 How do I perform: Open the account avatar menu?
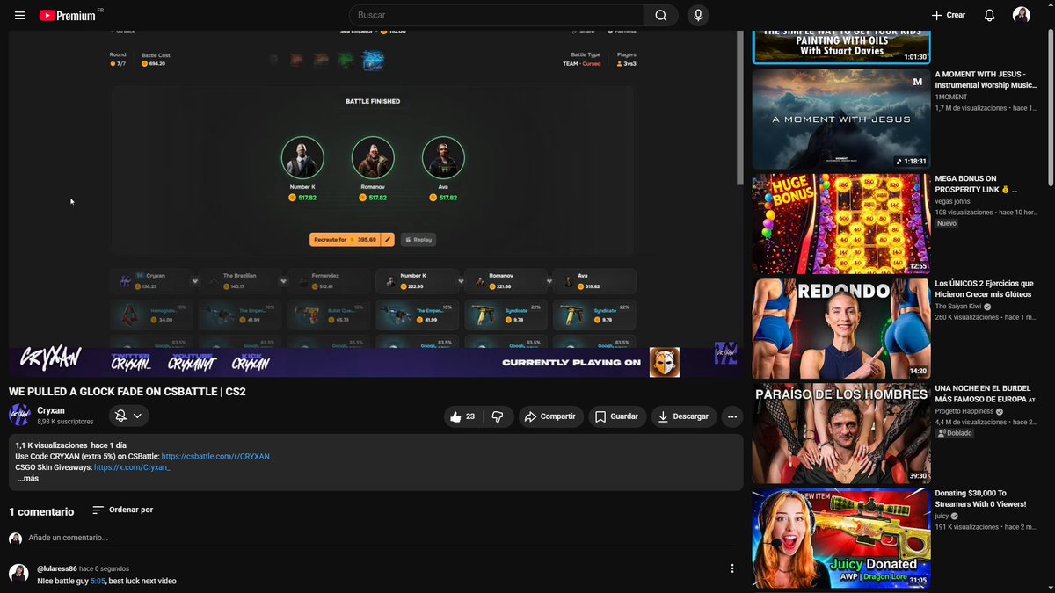[1022, 15]
